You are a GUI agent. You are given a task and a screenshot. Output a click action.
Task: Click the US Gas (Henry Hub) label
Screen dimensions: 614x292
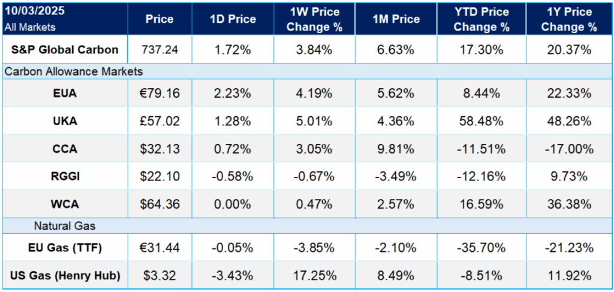(x=64, y=276)
